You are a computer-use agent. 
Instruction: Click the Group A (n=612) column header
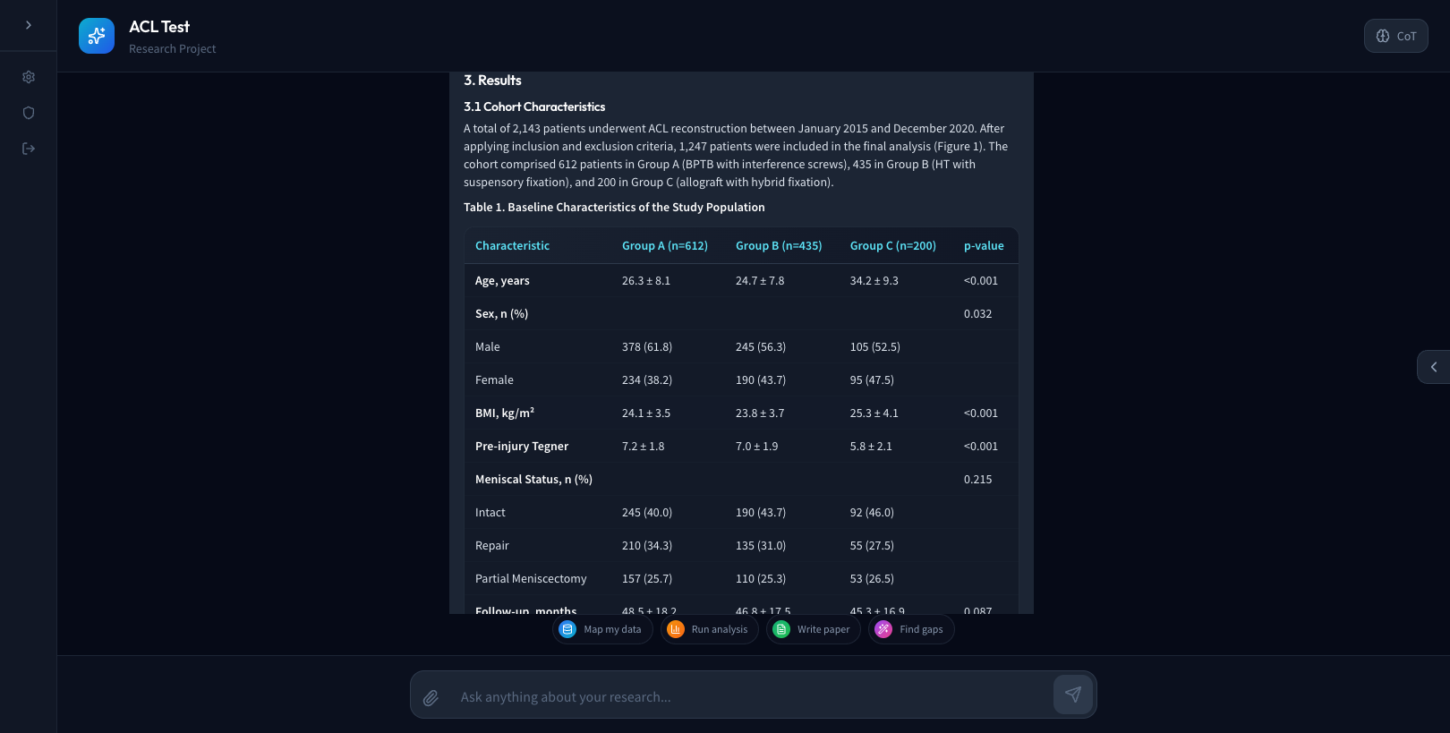click(664, 246)
